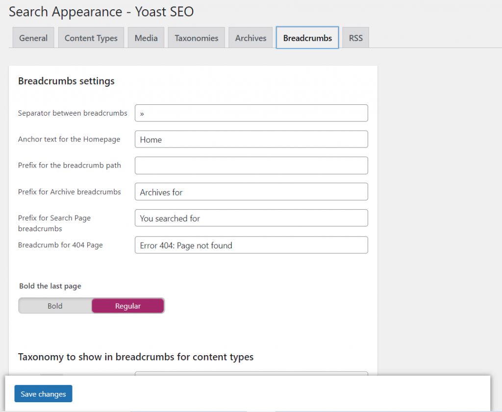
Task: Set last page to Bold
Action: [x=55, y=306]
